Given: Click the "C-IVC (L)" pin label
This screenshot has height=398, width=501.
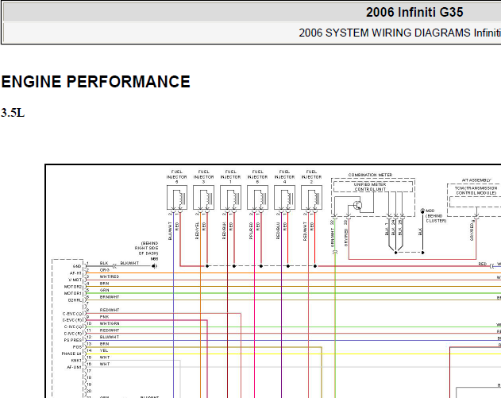Looking at the screenshot, I should click(x=73, y=327).
